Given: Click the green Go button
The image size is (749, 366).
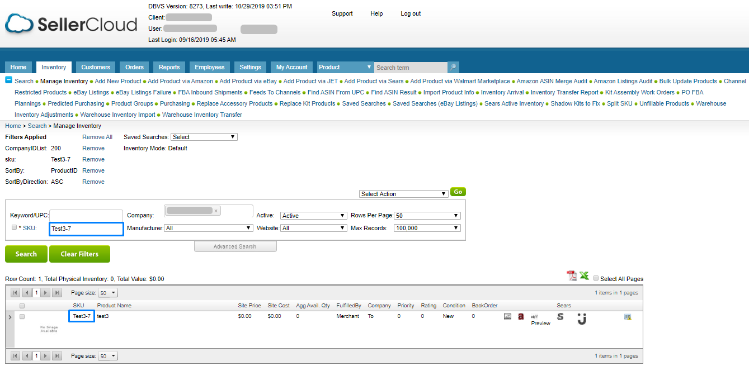Looking at the screenshot, I should click(x=458, y=192).
